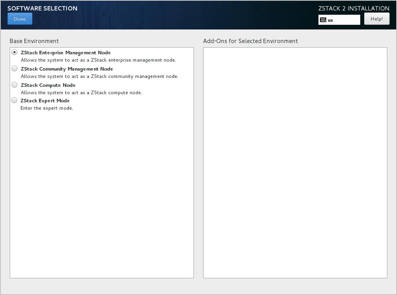Click the "Base Environment" heading

click(34, 41)
